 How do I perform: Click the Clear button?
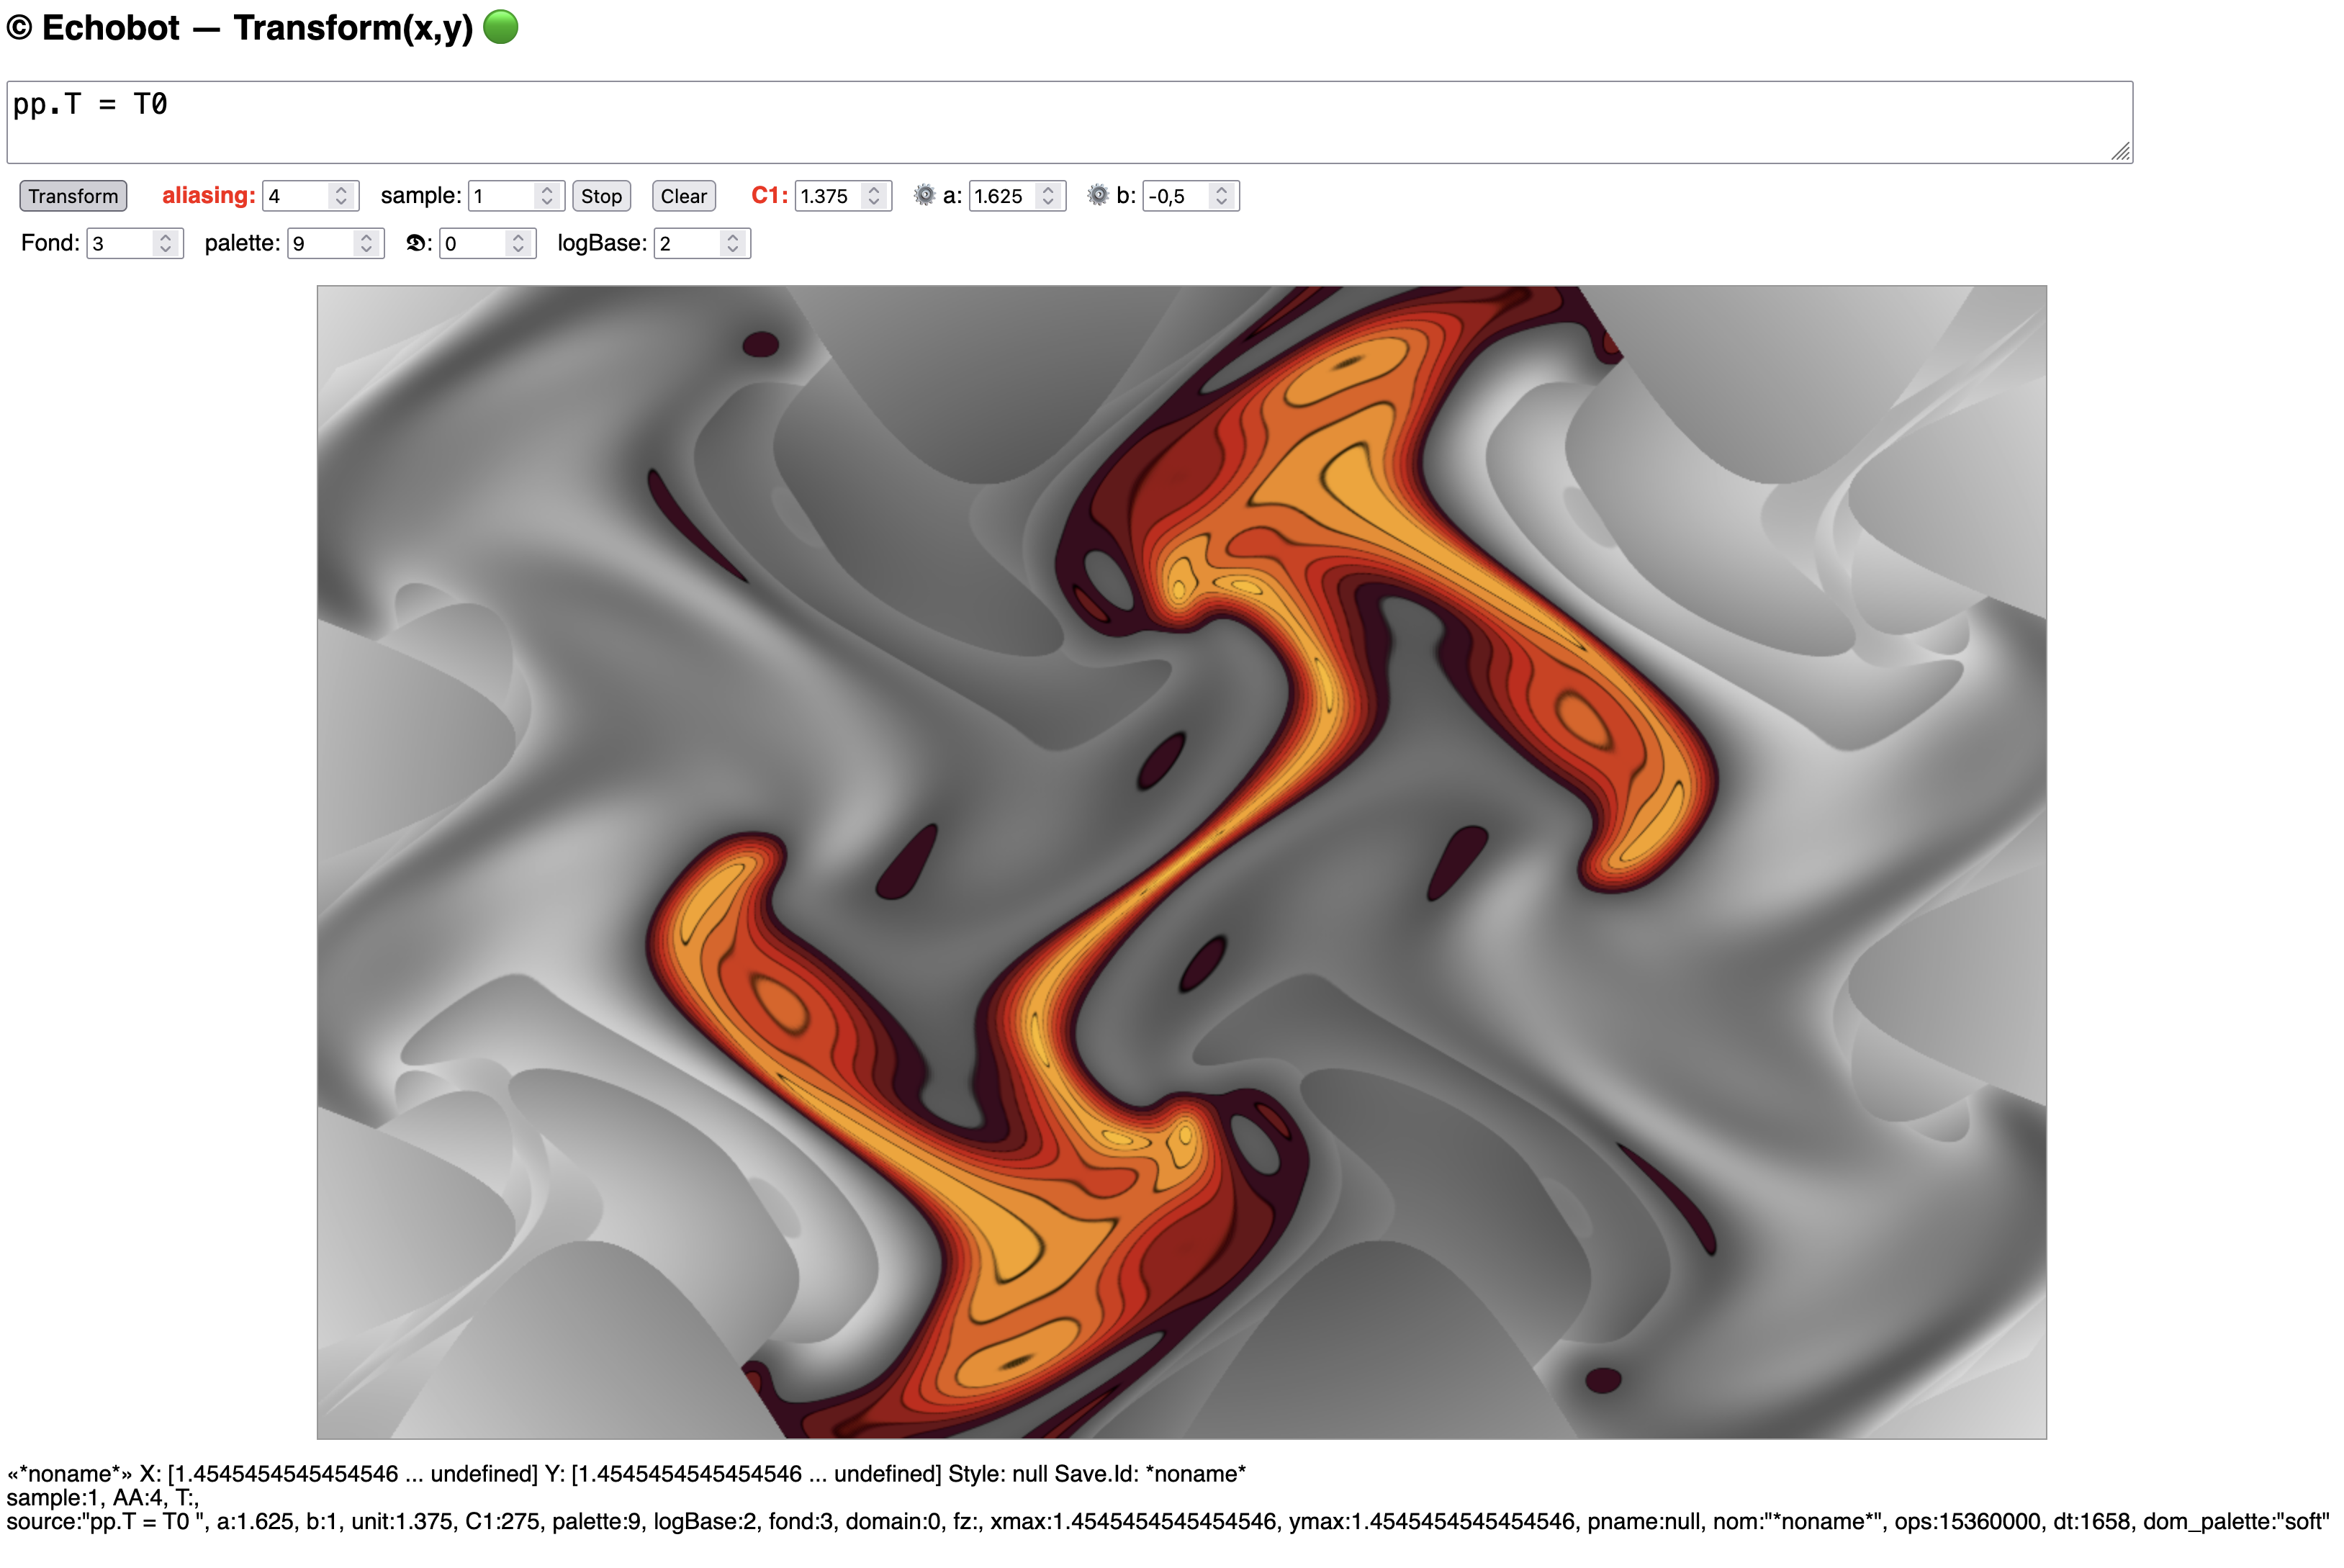(x=683, y=196)
